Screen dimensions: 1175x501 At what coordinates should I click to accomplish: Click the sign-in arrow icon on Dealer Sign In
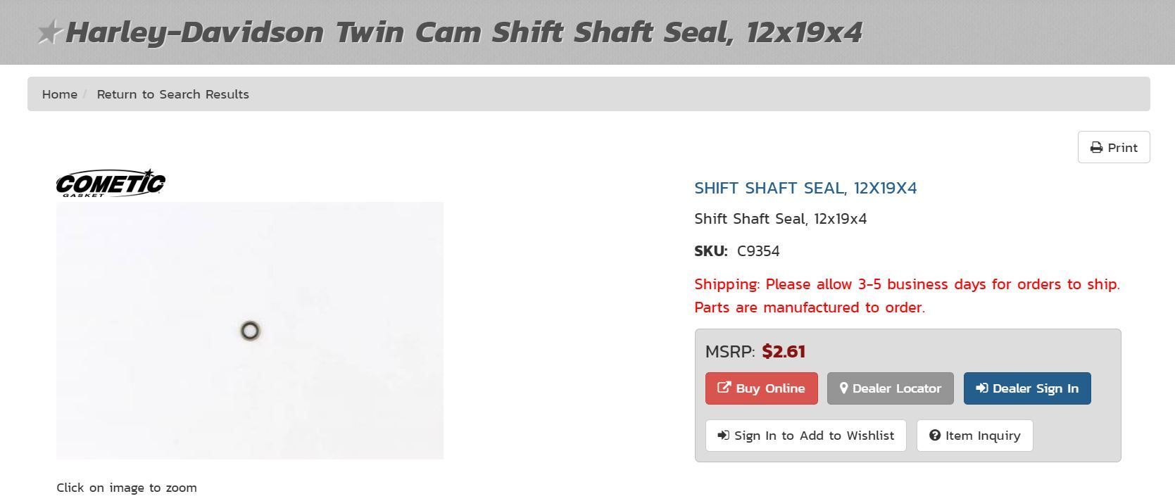coord(981,388)
